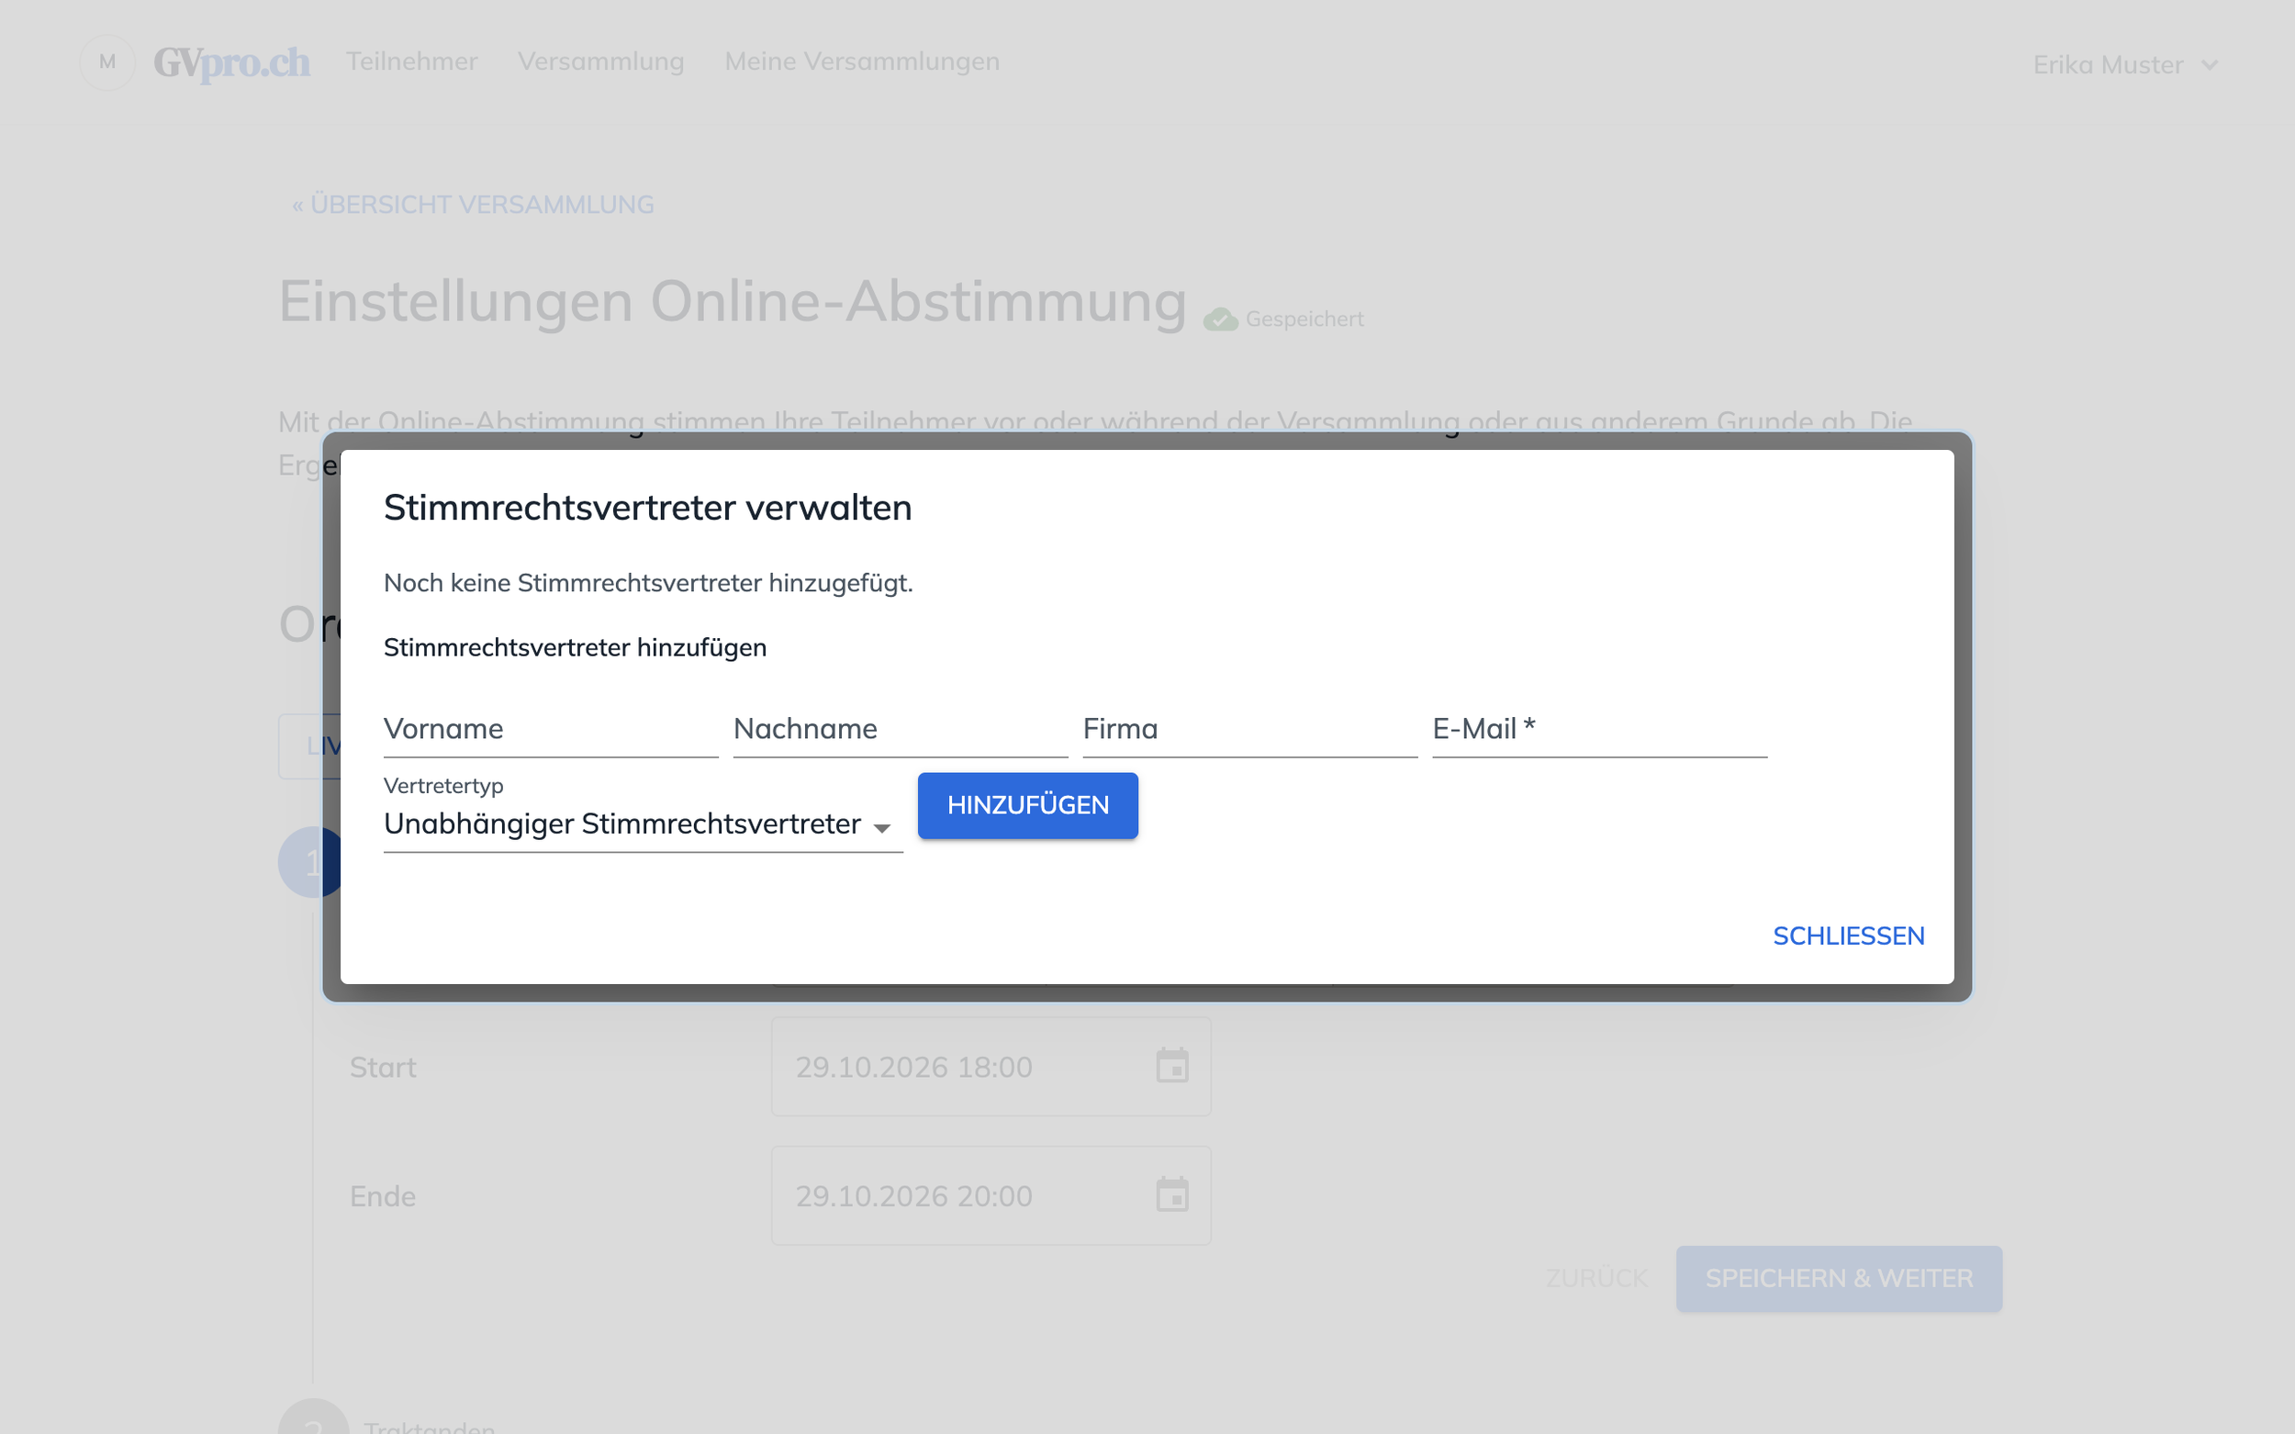Click the Gespeichert cloud icon
The image size is (2295, 1434).
(x=1220, y=319)
